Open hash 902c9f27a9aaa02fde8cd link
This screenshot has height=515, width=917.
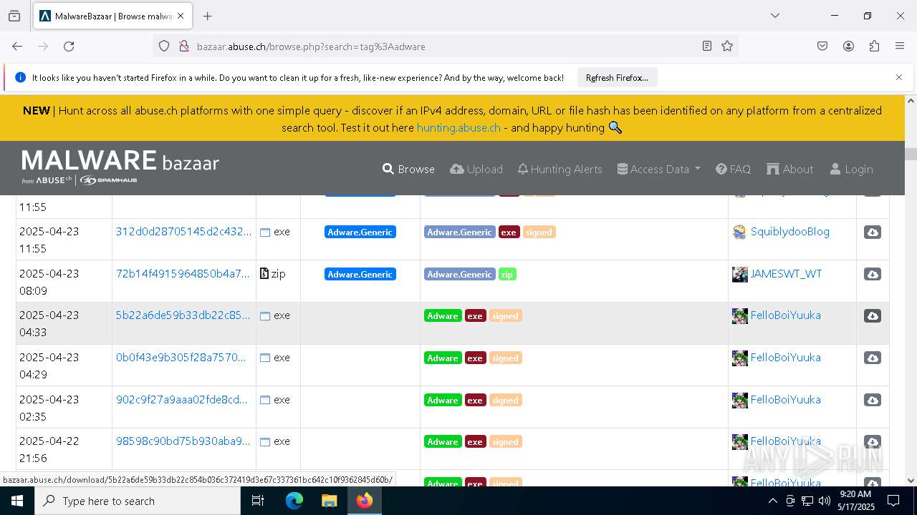182,399
